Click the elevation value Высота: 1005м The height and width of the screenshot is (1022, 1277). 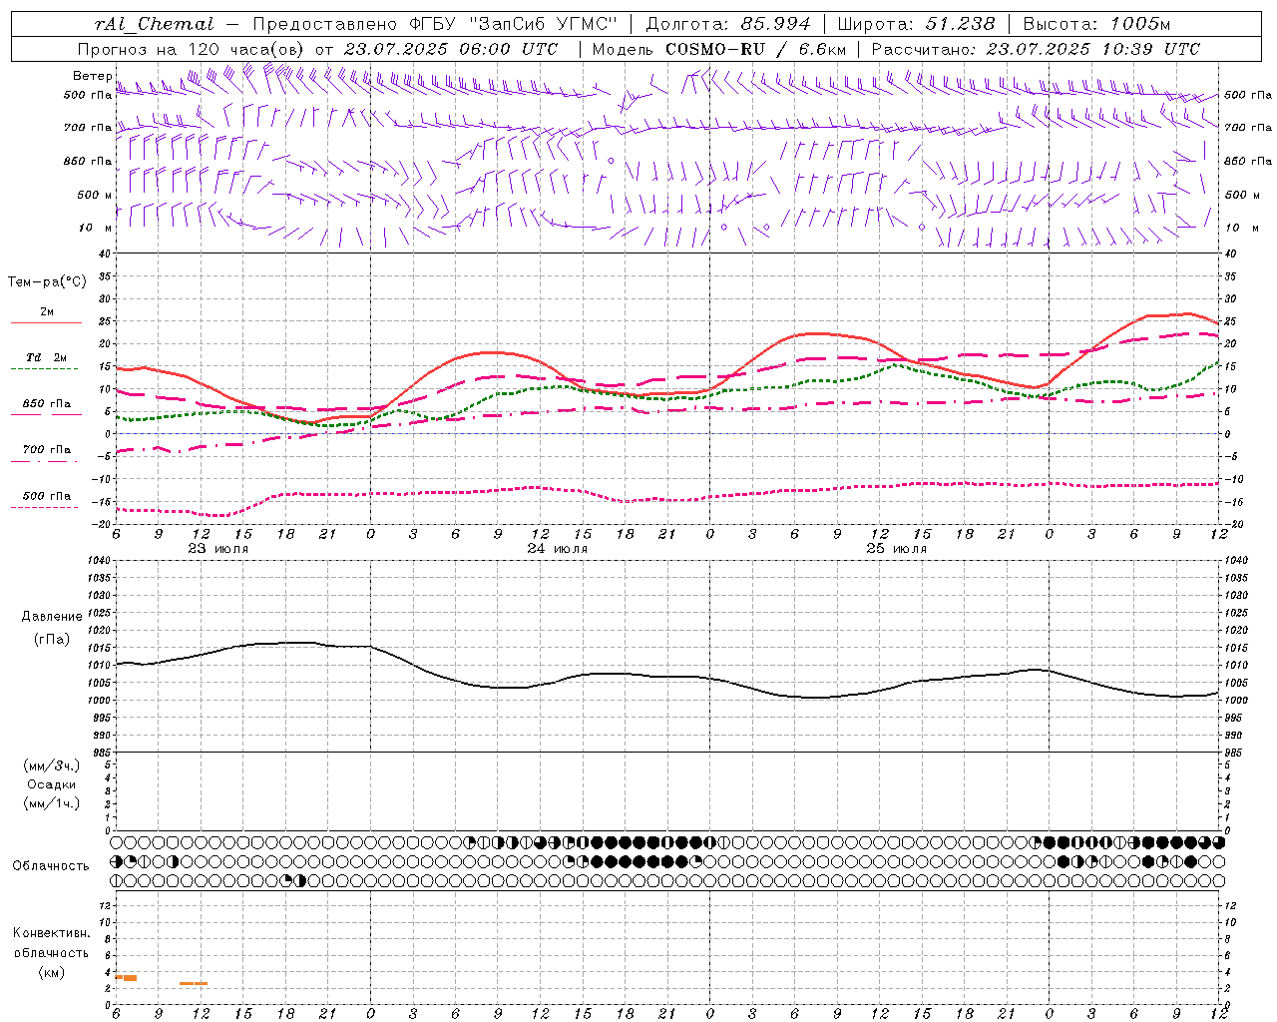click(1096, 24)
